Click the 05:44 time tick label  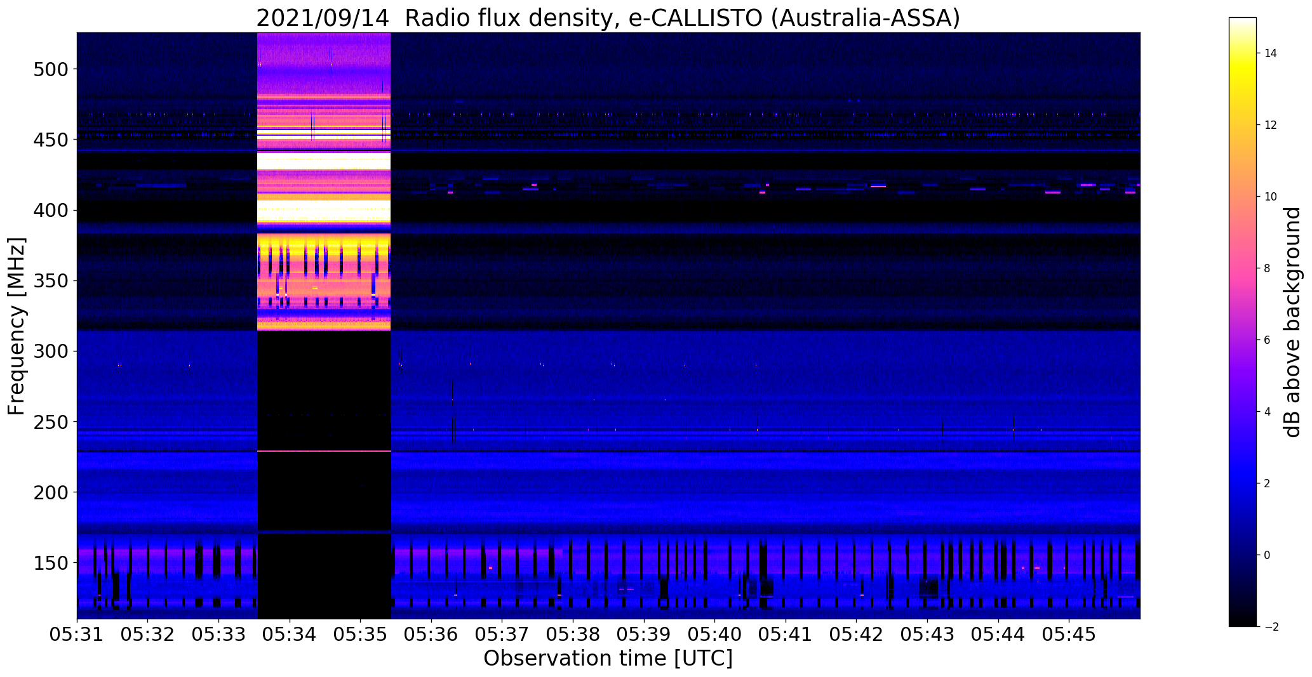(998, 634)
